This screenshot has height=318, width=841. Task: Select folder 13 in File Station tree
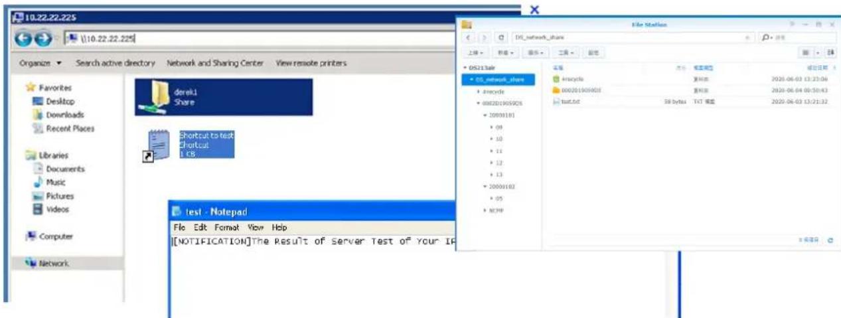[498, 175]
